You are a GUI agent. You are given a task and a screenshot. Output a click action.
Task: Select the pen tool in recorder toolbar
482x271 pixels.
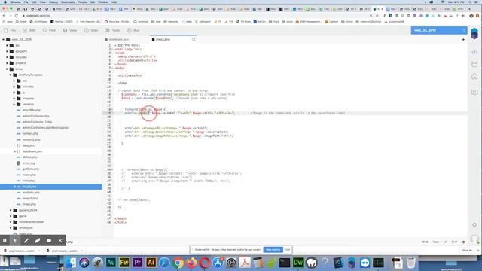pyautogui.click(x=26, y=241)
